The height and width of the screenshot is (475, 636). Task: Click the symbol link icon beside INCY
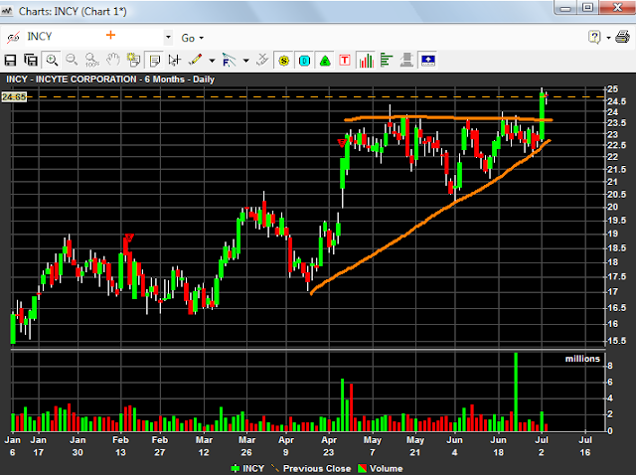point(13,38)
